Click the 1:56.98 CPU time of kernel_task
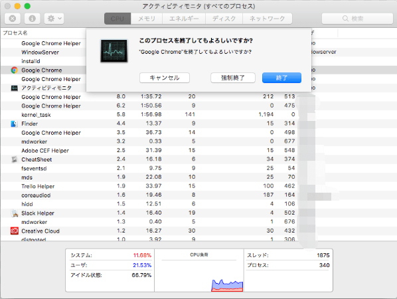 pos(151,114)
